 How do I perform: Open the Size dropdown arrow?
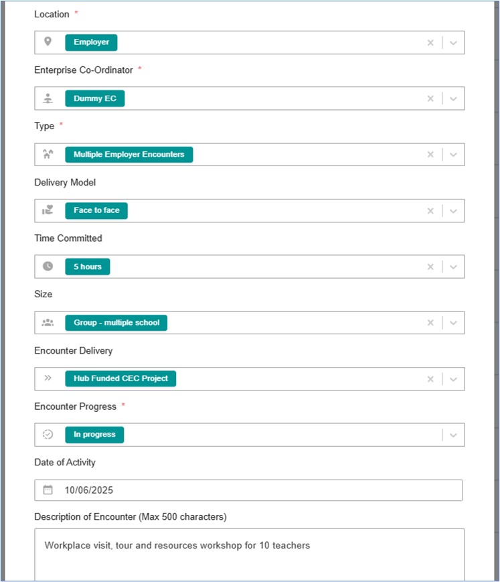click(453, 323)
